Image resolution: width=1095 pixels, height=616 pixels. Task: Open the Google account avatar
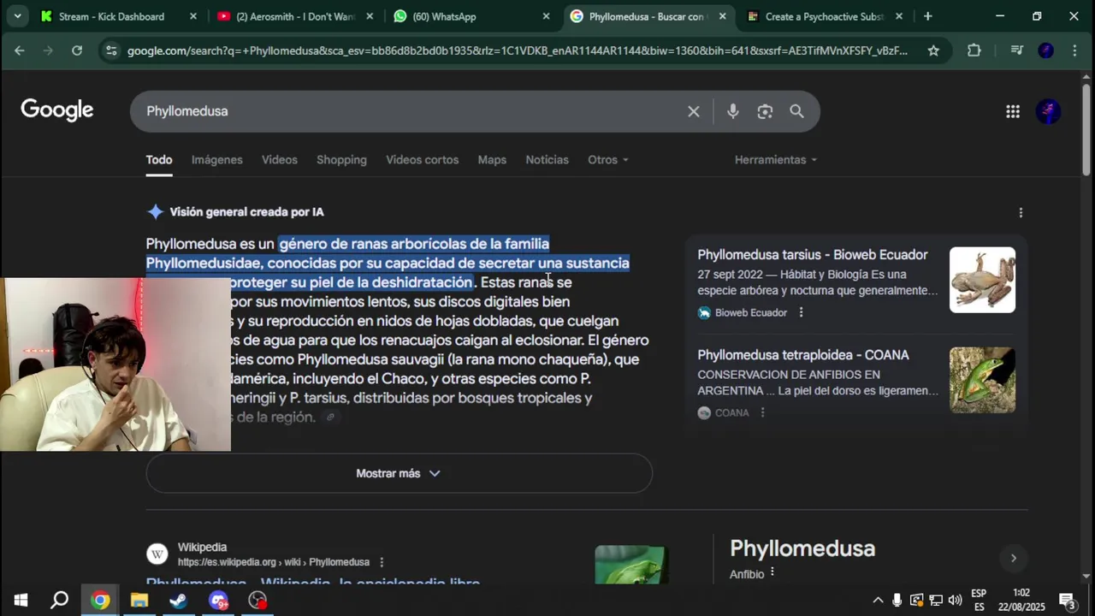coord(1048,111)
